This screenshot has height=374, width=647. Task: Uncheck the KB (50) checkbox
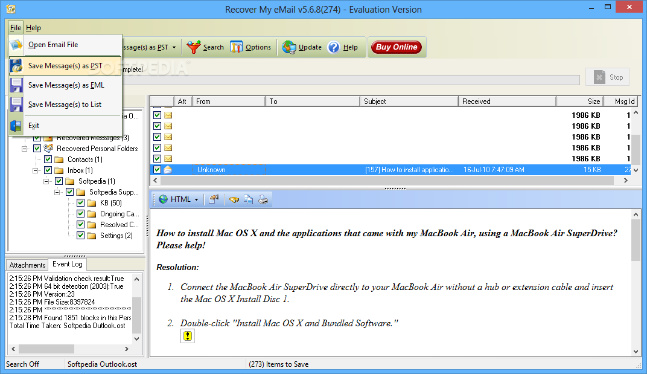(80, 203)
